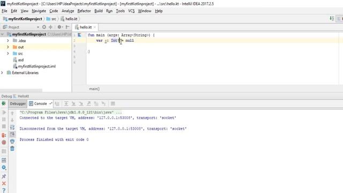Click Project tree horizontal scrollbar
The image size is (343, 193).
coord(21,91)
